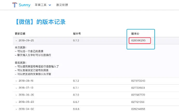This screenshot has width=179, height=111.
Task: Click the line 可以把浏览的文章缩小为浮窗
Action: point(33,74)
